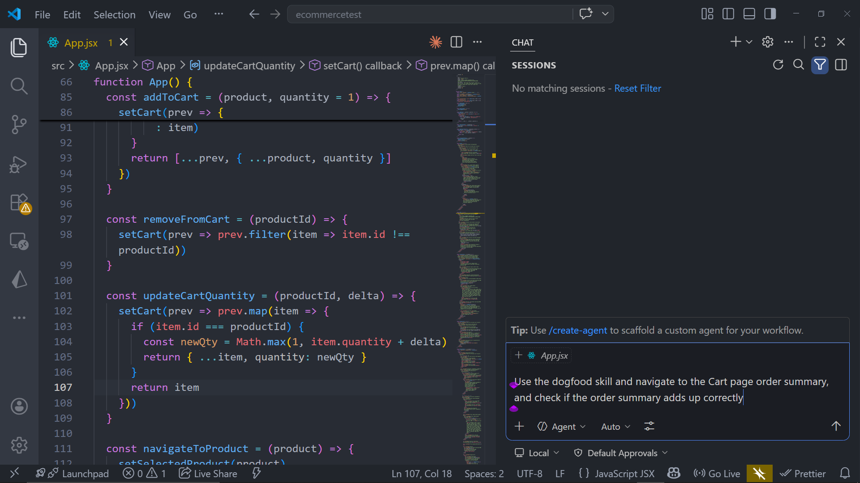Open the View menu
Screen dimensions: 860x483
point(159,15)
